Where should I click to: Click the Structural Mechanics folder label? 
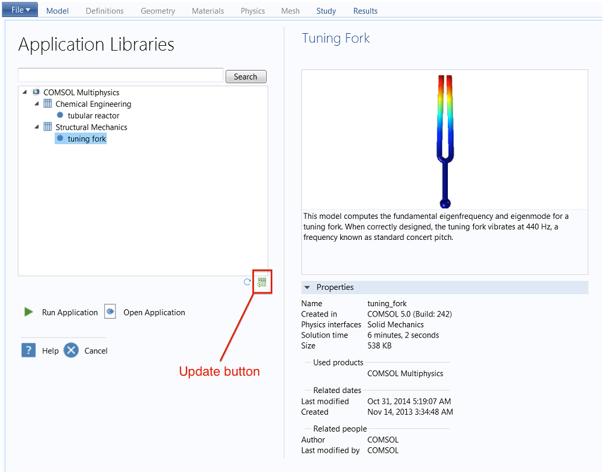tap(92, 127)
